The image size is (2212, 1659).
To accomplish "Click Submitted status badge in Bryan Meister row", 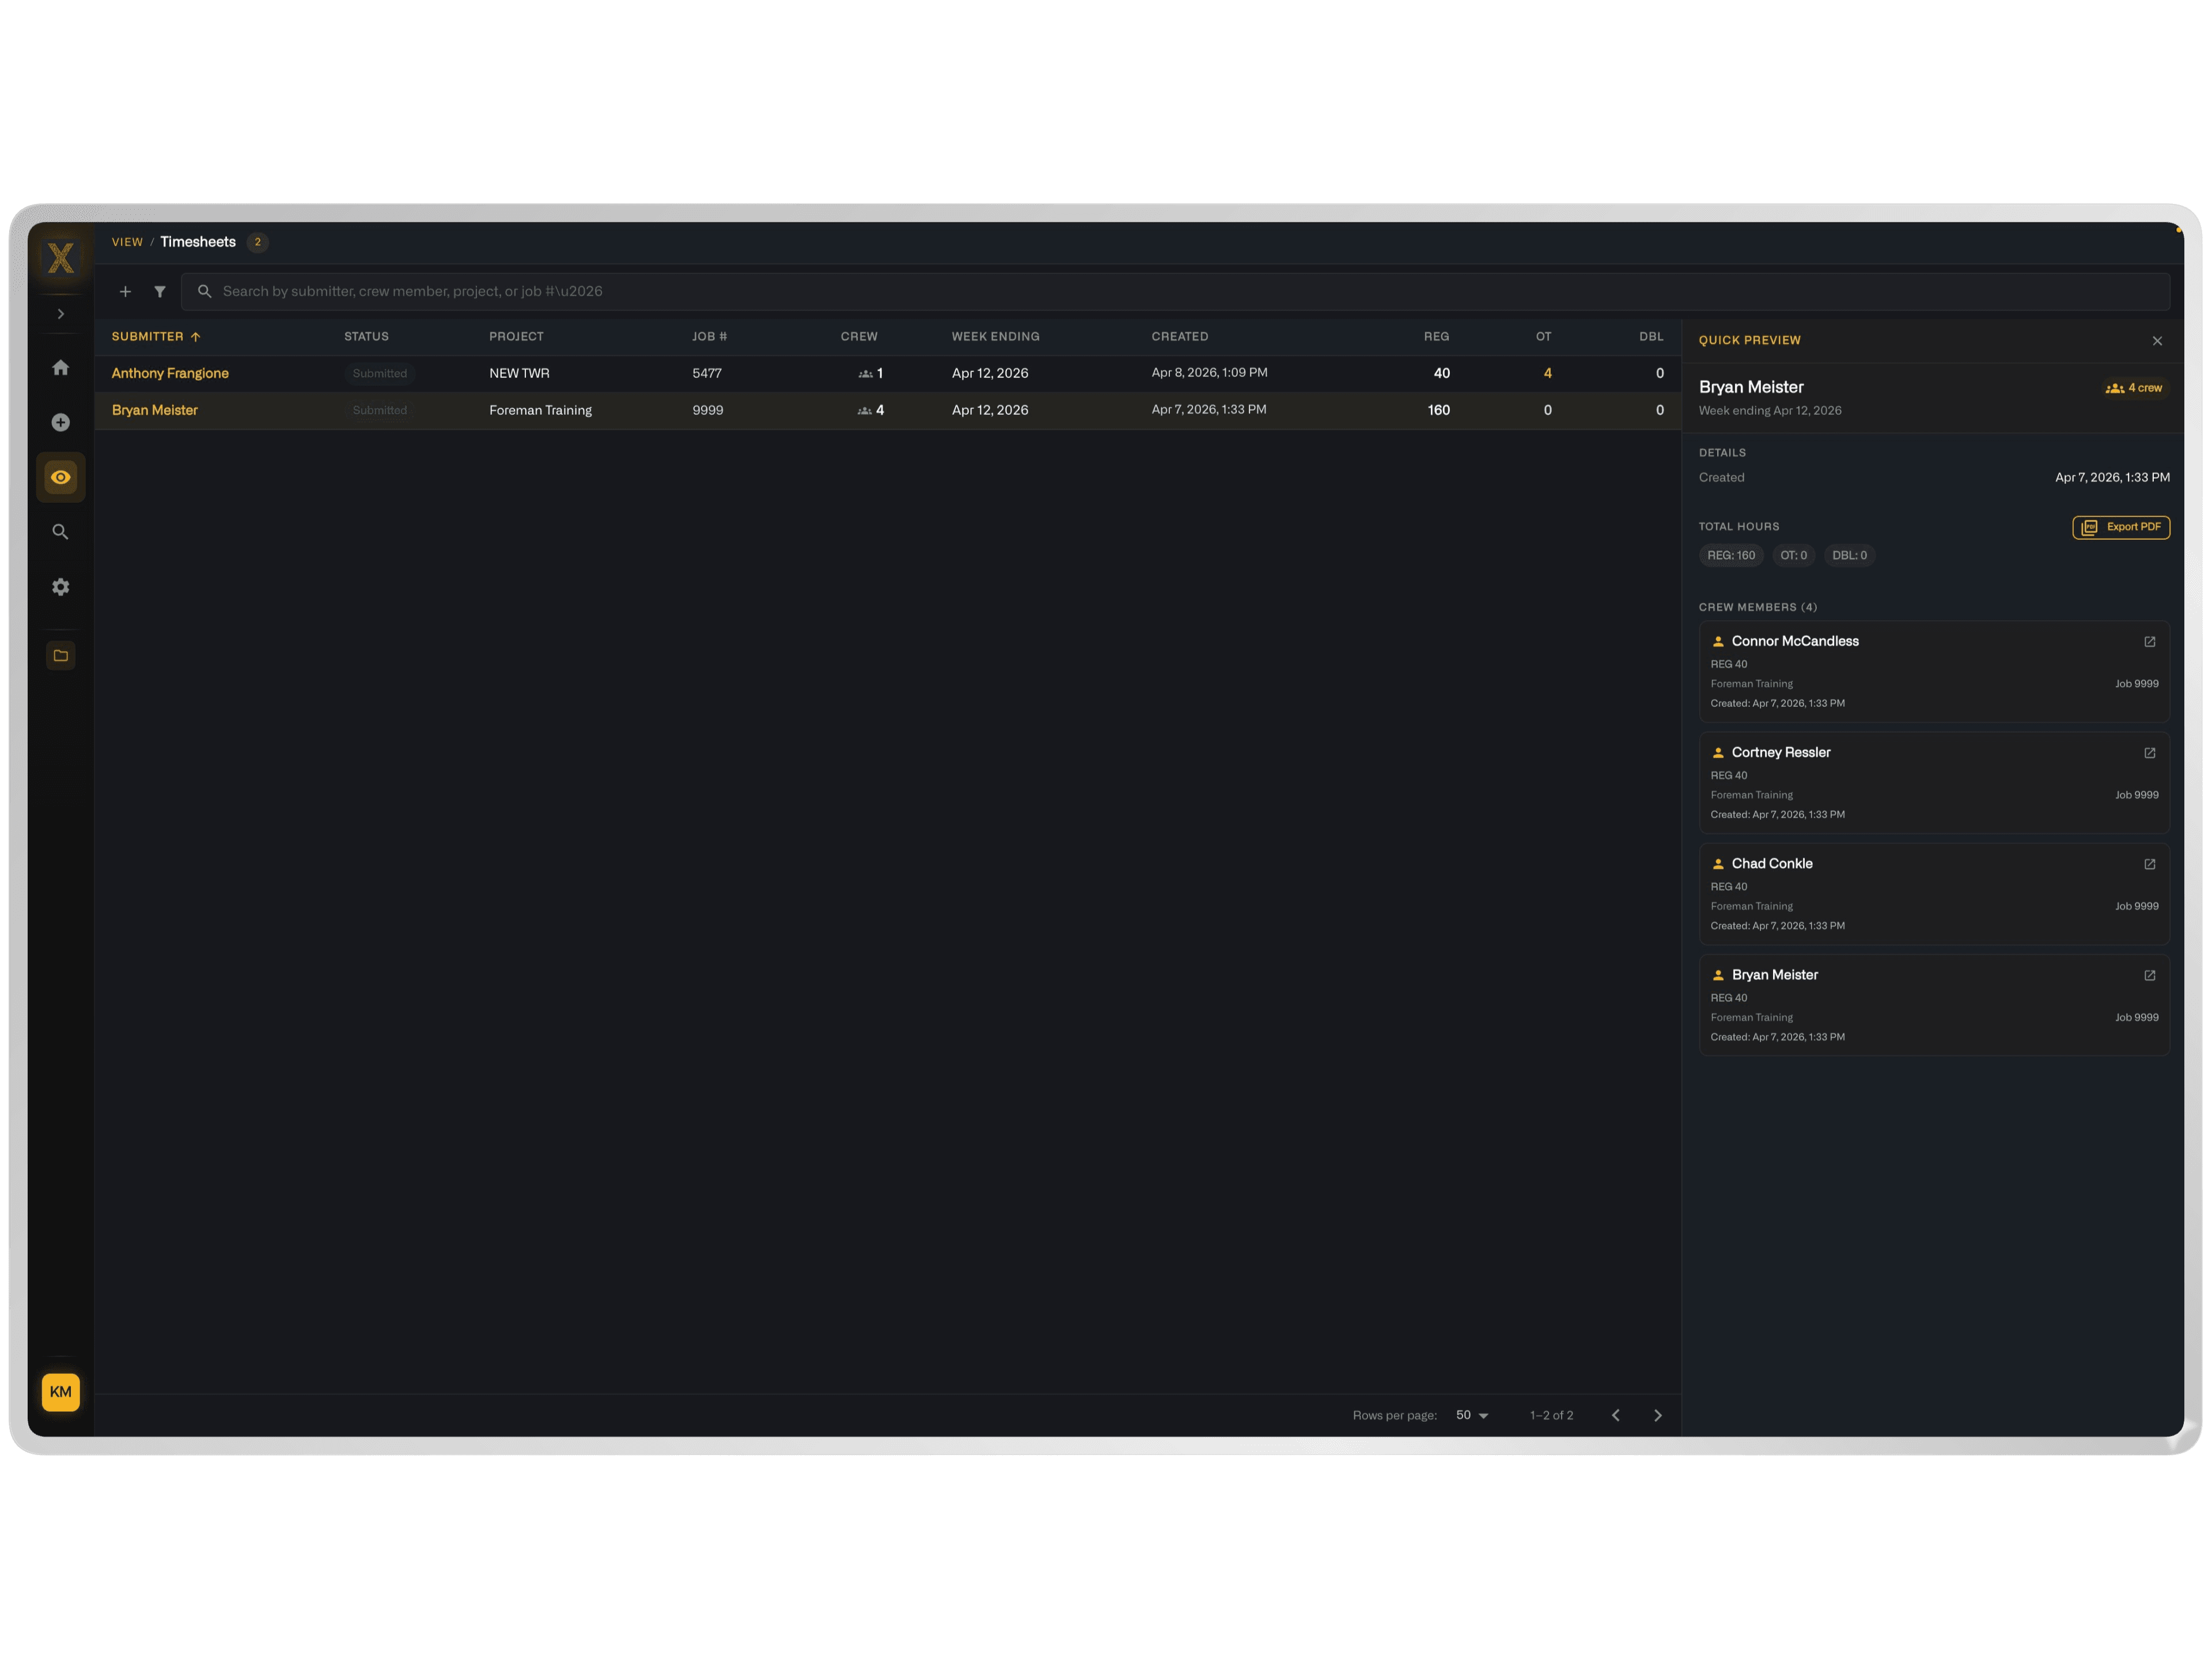I will (x=380, y=410).
